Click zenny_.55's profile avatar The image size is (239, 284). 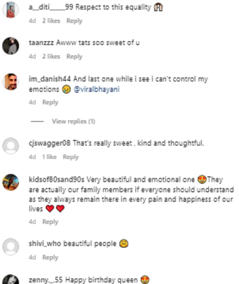click(x=11, y=279)
